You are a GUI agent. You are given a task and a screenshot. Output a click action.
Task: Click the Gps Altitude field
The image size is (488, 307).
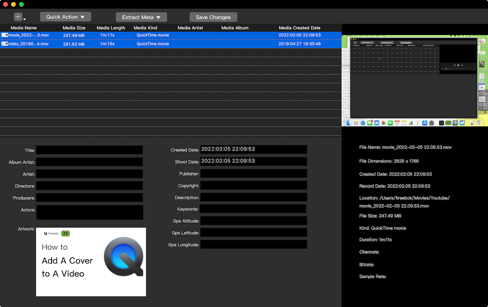[x=254, y=220]
